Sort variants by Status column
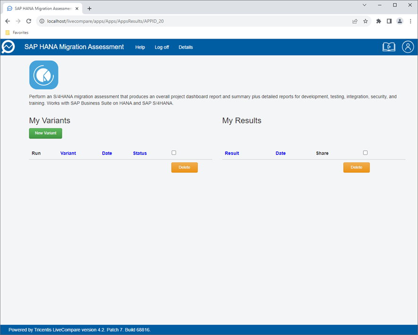The image size is (418, 335). pos(140,153)
